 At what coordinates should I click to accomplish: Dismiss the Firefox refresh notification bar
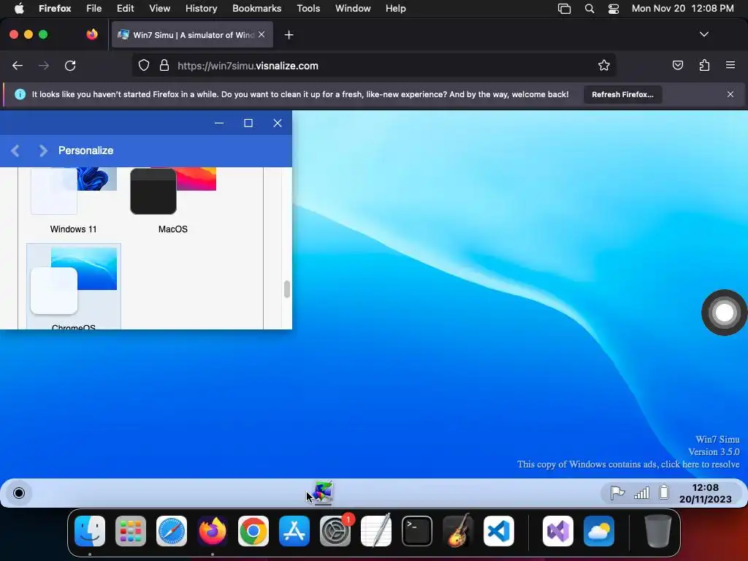coord(730,94)
